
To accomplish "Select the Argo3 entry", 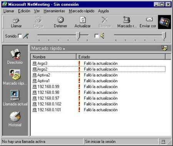I will 42,63.
